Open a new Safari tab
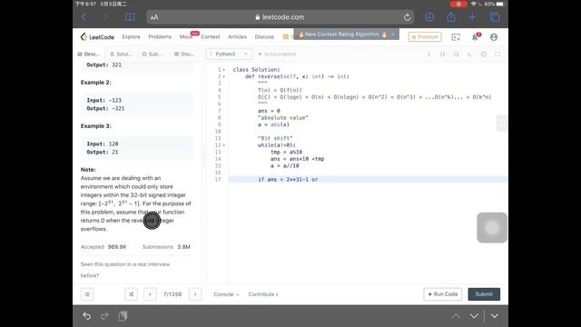581x327 pixels. tap(472, 17)
